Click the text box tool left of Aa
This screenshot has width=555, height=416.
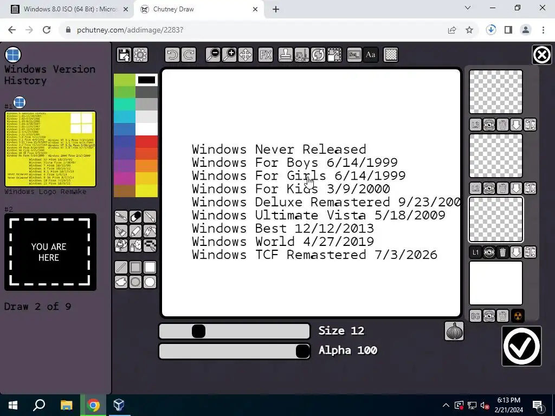[354, 55]
